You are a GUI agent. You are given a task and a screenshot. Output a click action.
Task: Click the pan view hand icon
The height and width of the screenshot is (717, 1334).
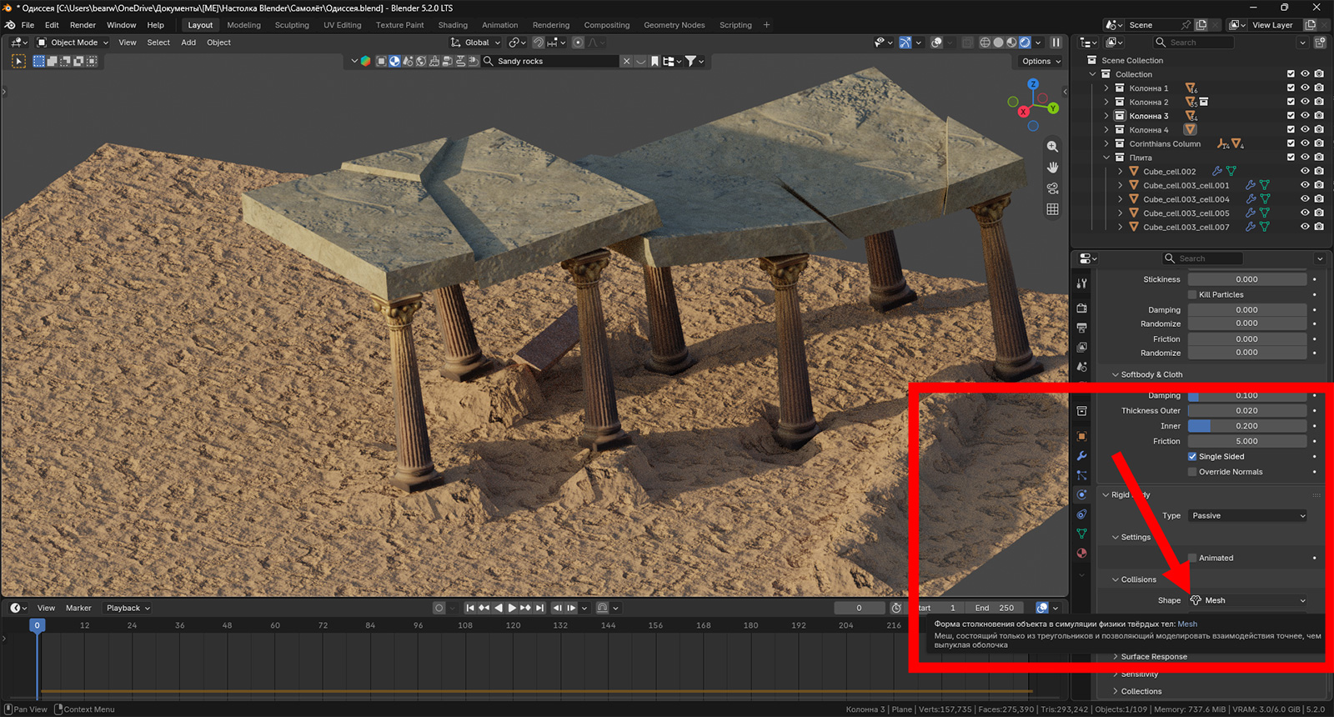pos(1053,168)
